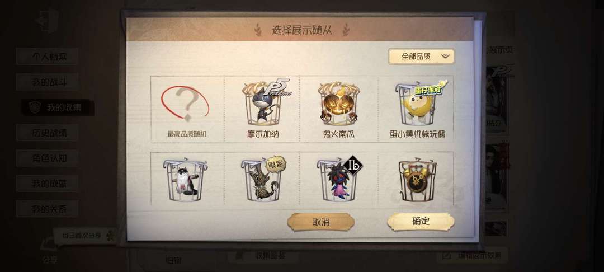This screenshot has width=604, height=272.
Task: Choose the black and white cat pet
Action: [x=187, y=179]
